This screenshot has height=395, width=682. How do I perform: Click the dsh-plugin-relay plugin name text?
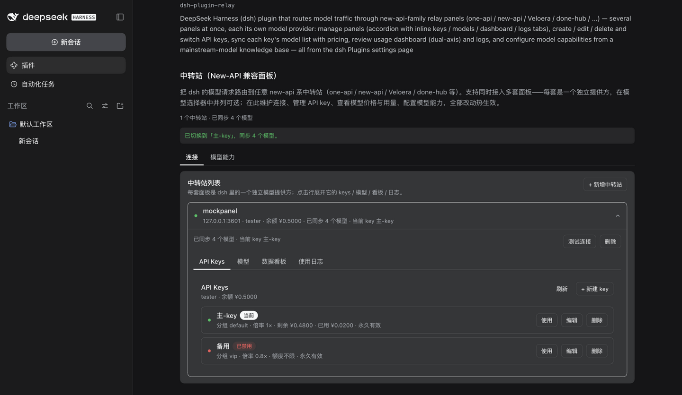[x=207, y=5]
